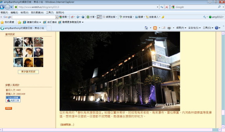Select the amy&anthony的網路日誌 browser tab
The height and width of the screenshot is (132, 225).
tap(23, 28)
